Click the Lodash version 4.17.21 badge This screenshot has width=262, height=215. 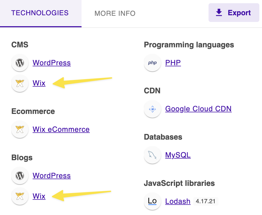pos(206,201)
